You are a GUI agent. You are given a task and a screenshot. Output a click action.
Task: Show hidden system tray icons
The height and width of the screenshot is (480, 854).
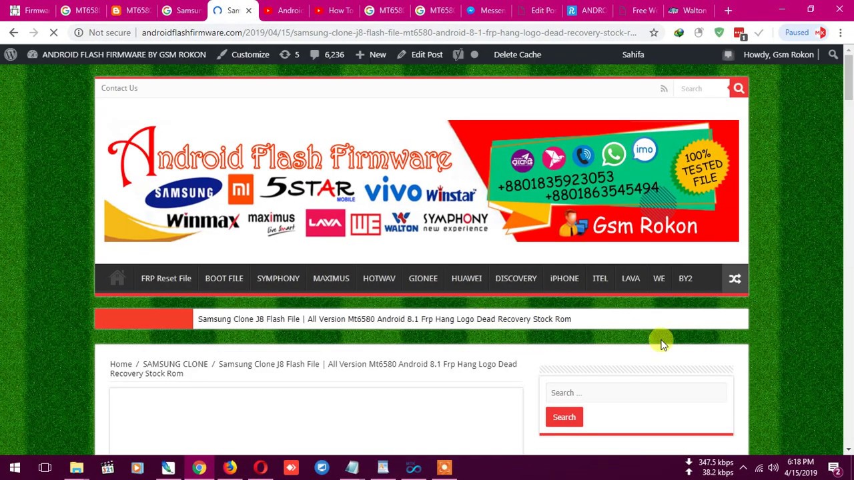pos(743,467)
